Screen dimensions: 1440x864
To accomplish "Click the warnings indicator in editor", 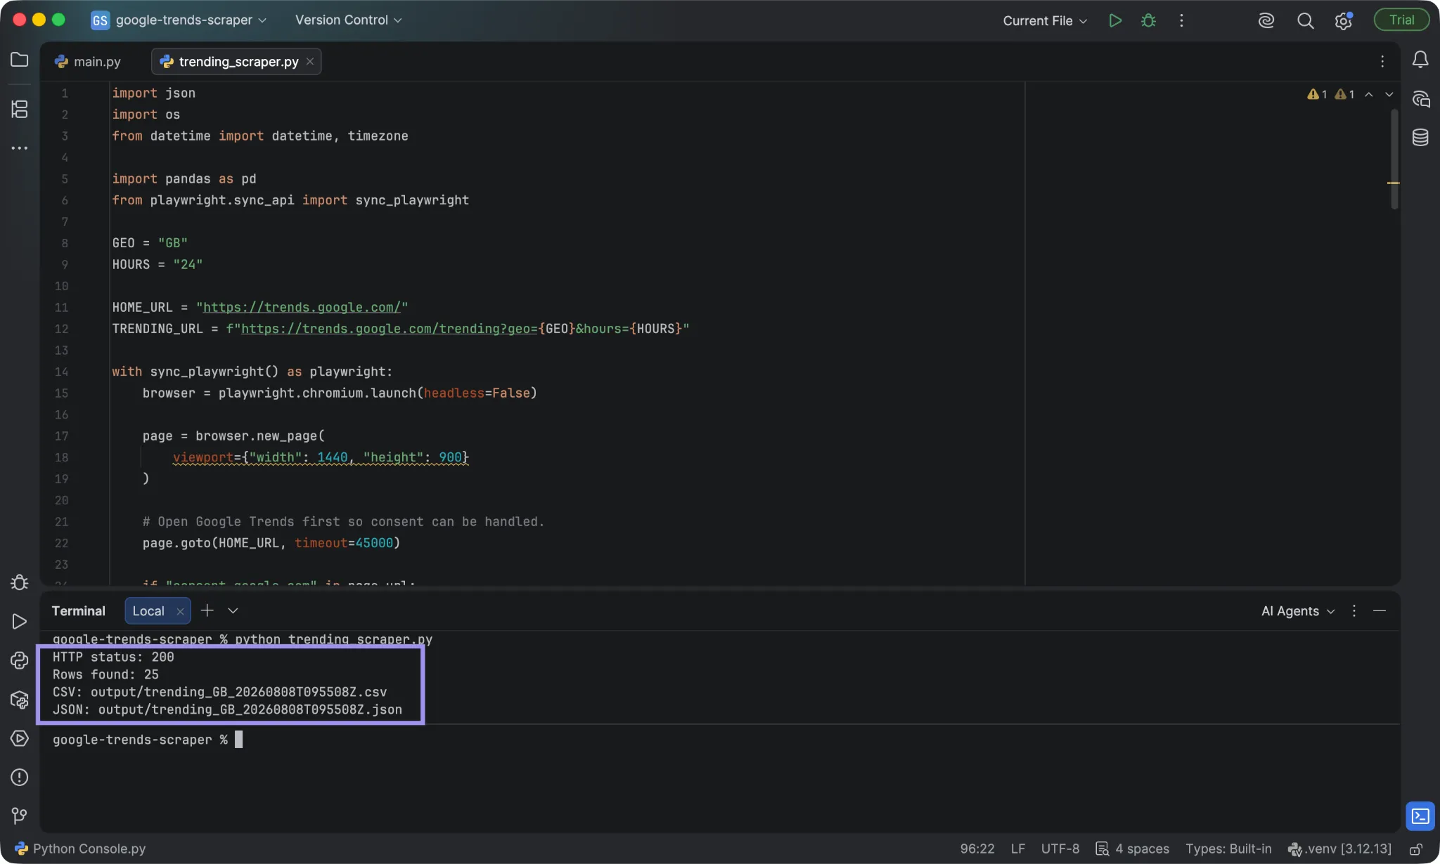I will point(1331,94).
